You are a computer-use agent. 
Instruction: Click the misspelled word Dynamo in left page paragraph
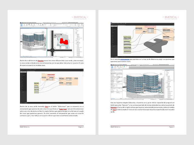(x=41, y=61)
